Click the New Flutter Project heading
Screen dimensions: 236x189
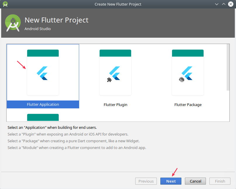click(x=56, y=20)
